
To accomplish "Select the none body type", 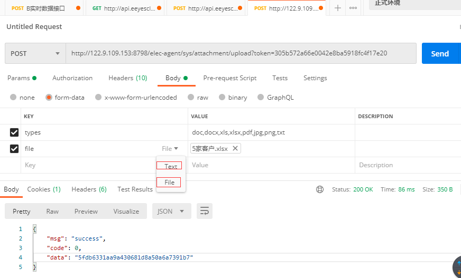I will tap(13, 97).
